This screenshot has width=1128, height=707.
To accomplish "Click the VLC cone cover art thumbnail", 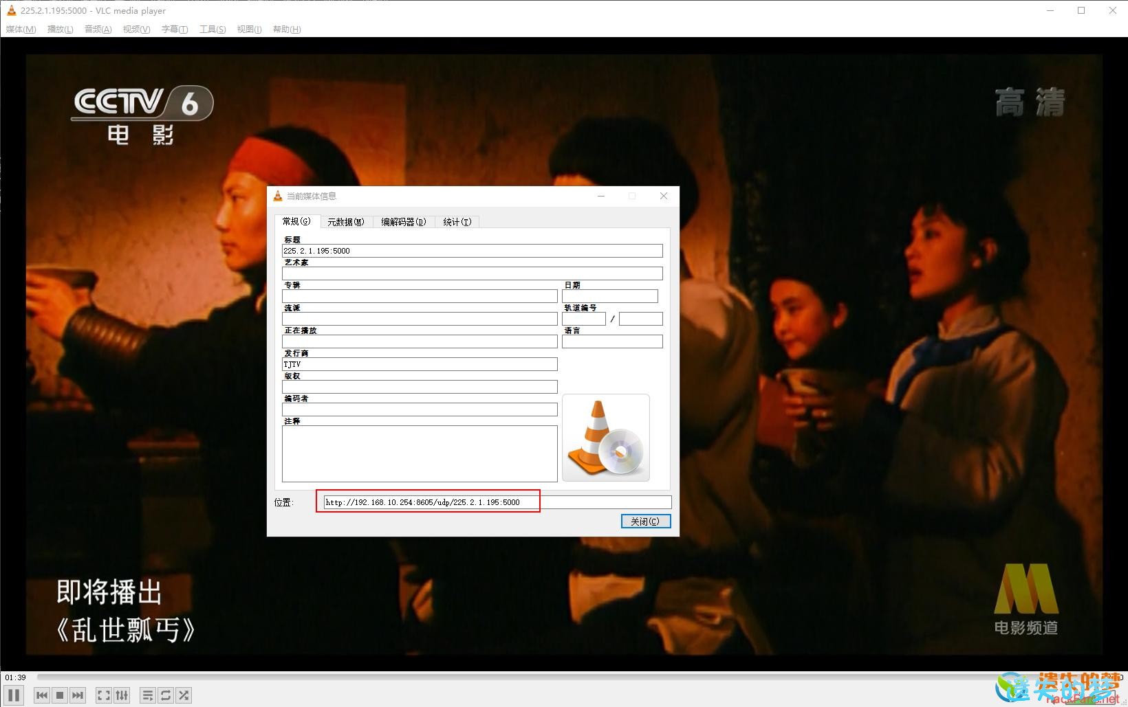I will 605,438.
